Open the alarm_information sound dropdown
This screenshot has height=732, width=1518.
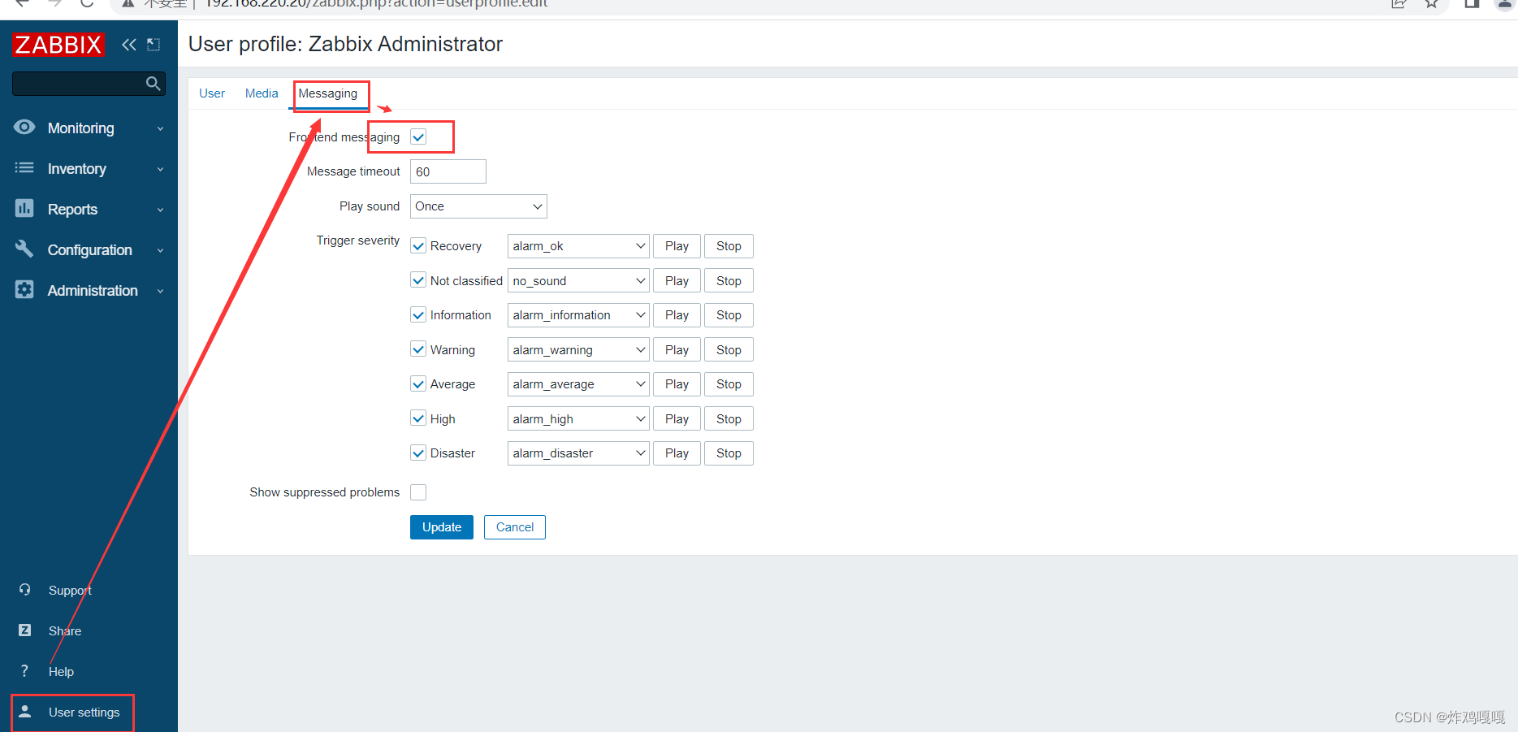pos(578,315)
